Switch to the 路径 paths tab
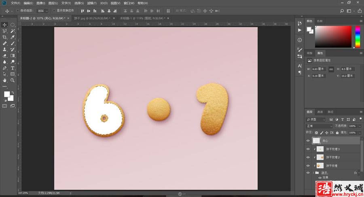 [330, 112]
